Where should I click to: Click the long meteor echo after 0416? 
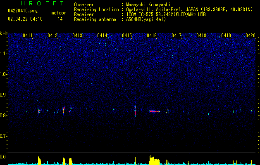pyautogui.click(x=155, y=111)
